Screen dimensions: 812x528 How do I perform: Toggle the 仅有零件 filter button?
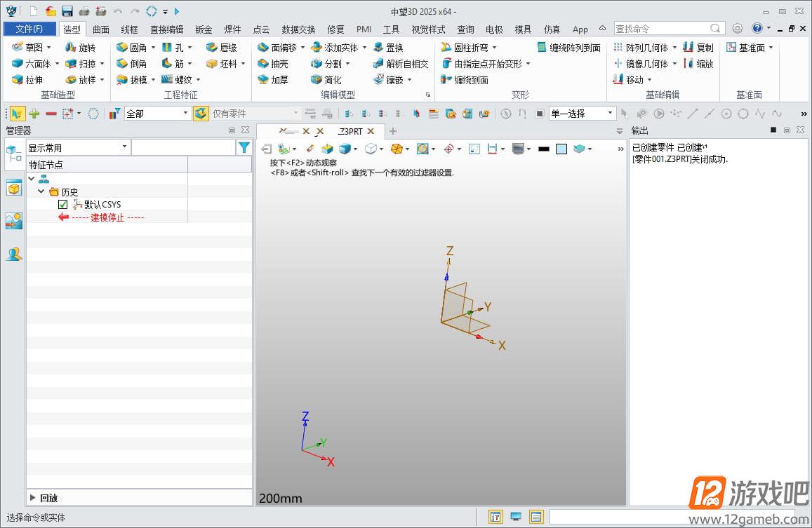point(201,114)
